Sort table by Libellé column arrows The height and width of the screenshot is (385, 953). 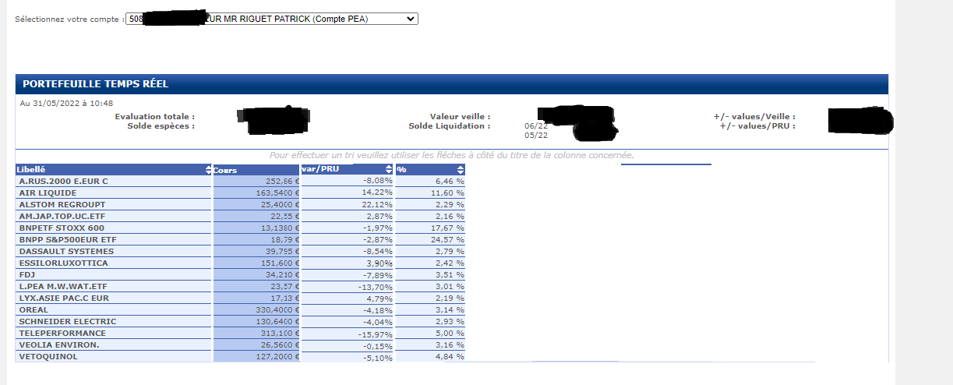pos(208,170)
